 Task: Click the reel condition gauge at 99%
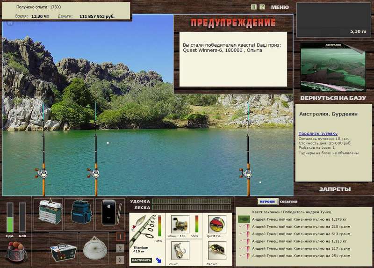(x=196, y=224)
